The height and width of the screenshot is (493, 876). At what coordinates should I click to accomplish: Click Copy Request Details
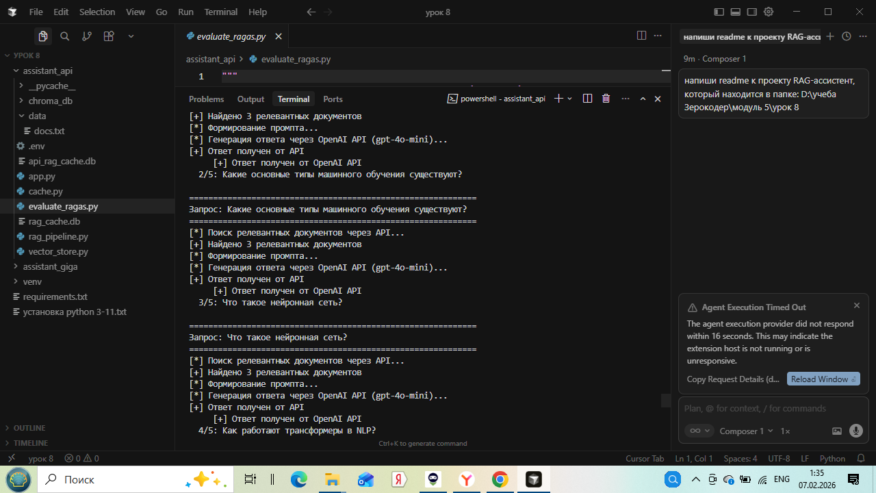coord(733,379)
